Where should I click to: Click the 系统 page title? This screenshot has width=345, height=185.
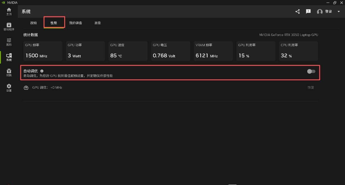(26, 12)
